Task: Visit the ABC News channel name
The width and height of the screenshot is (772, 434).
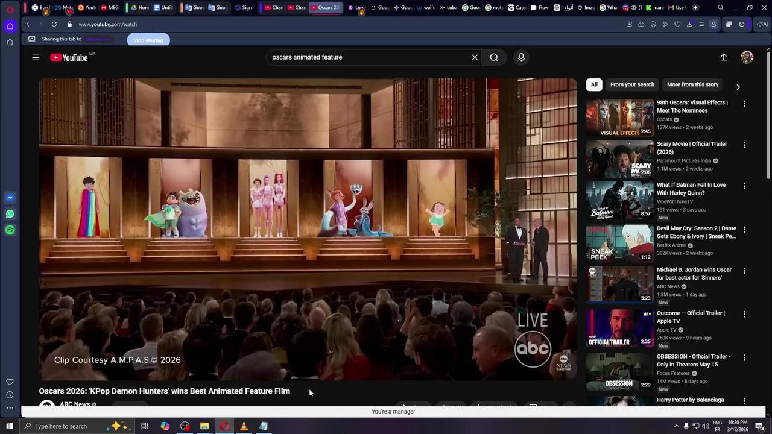Action: (75, 404)
